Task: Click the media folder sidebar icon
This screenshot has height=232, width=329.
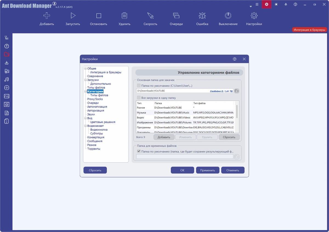Action: 7,71
